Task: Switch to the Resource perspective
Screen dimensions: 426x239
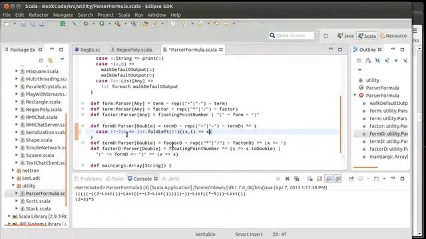Action: [x=393, y=35]
